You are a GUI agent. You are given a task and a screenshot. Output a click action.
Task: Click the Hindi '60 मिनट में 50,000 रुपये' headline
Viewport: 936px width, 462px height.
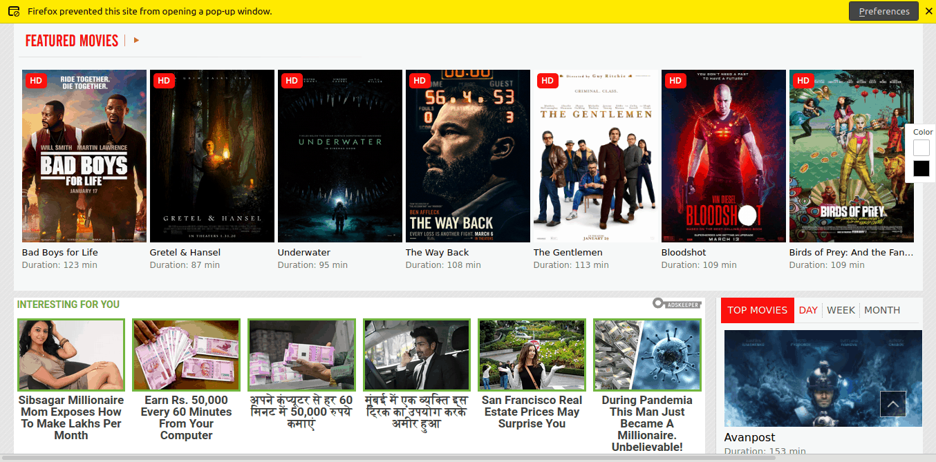click(x=301, y=412)
